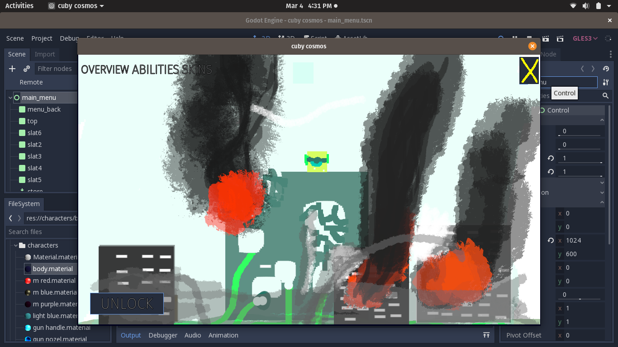The image size is (618, 347).
Task: Open the Project menu
Action: [42, 38]
